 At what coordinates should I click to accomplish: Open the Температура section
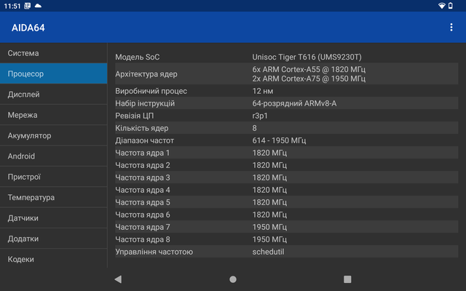(x=53, y=197)
